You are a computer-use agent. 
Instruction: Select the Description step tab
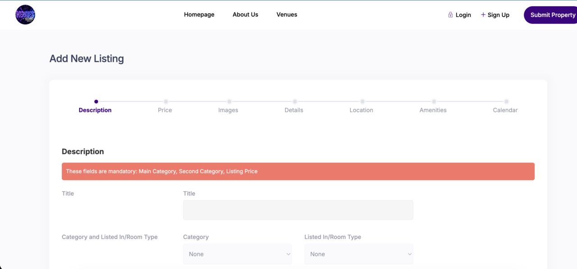click(95, 110)
